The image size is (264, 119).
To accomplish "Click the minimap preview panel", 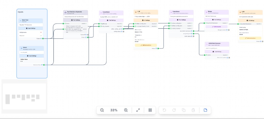I will coord(24,96).
